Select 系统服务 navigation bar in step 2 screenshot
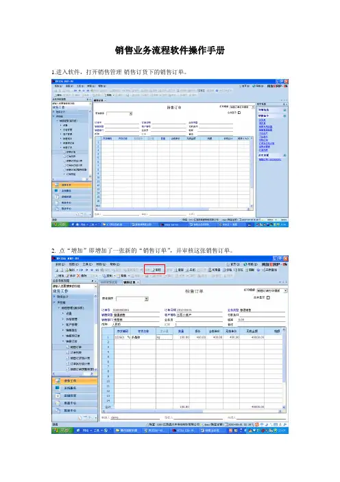 click(x=75, y=388)
